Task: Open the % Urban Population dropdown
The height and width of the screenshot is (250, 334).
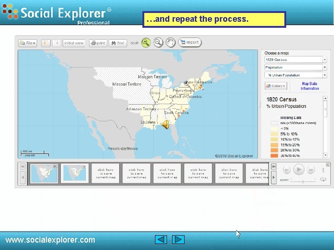Action: [x=295, y=75]
